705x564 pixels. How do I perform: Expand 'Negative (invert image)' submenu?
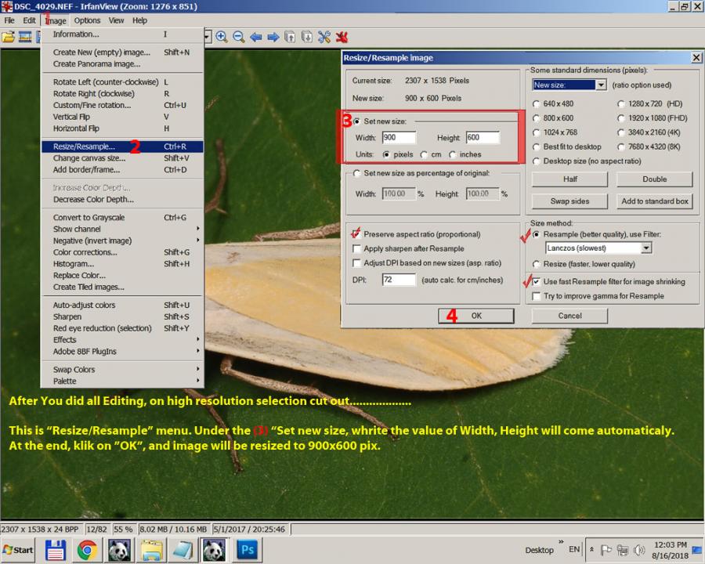click(x=122, y=240)
